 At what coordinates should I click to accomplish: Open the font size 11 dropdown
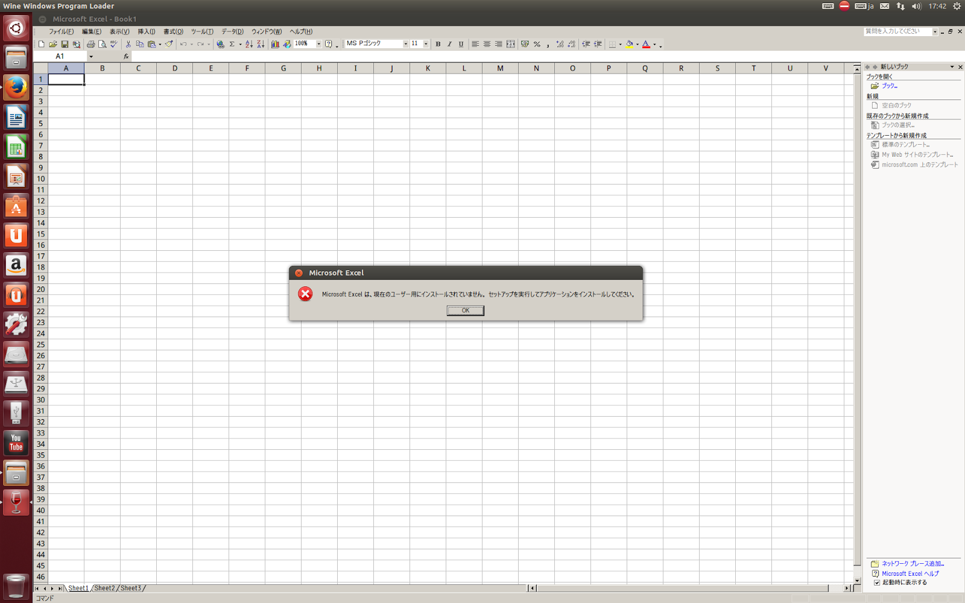coord(426,44)
